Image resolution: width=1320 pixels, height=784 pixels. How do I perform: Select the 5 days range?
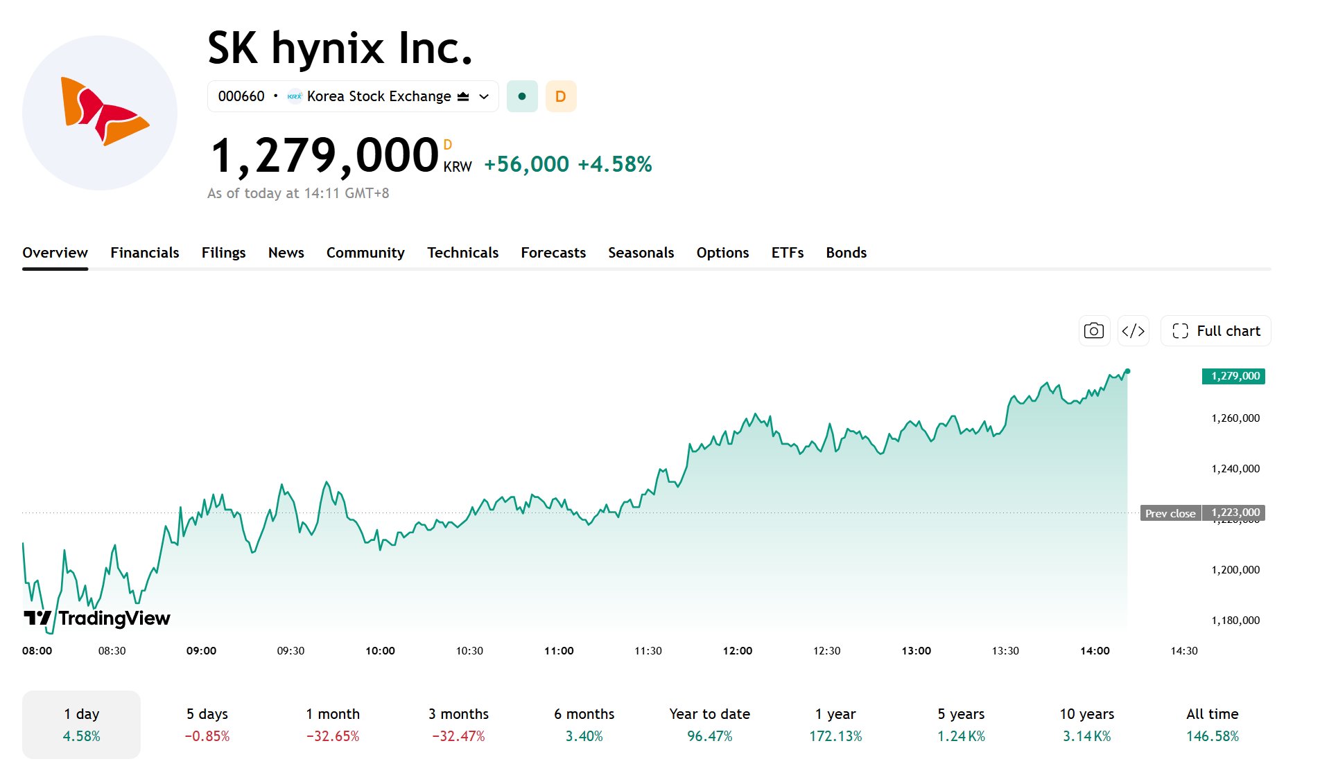pyautogui.click(x=207, y=724)
